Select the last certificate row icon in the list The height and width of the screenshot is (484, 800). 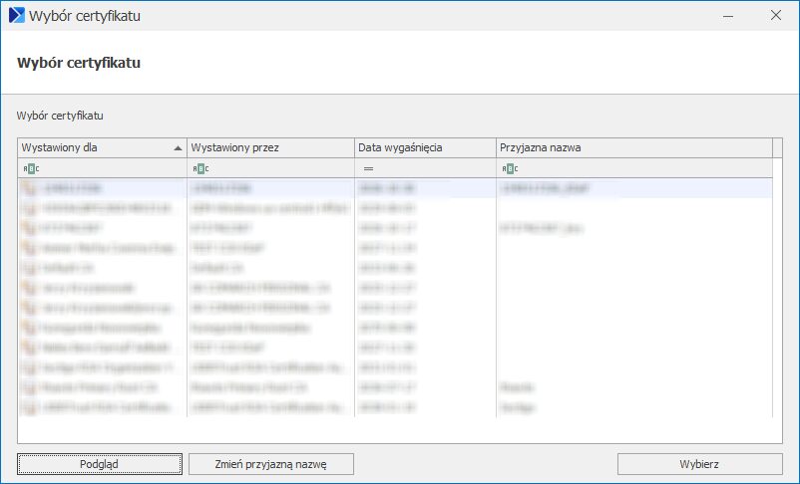(30, 407)
